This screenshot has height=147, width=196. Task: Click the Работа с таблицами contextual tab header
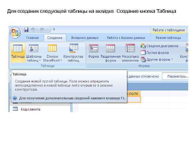(169, 30)
